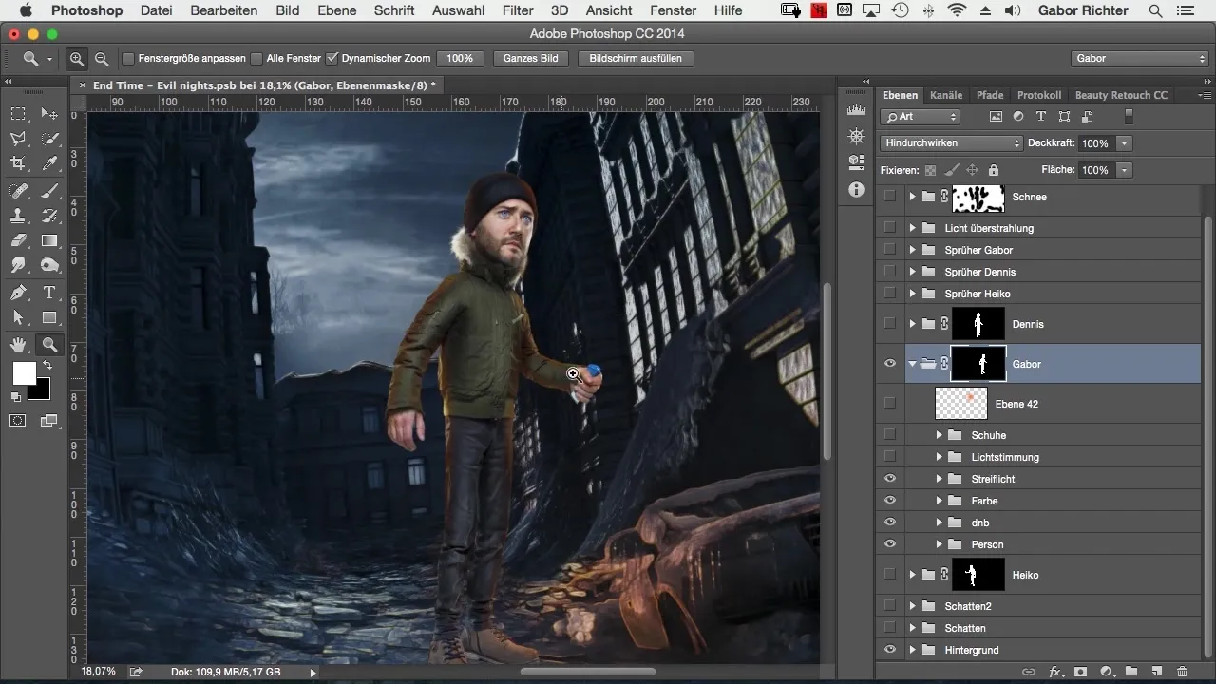
Task: Open the Fläche fill dropdown arrow
Action: pos(1125,170)
